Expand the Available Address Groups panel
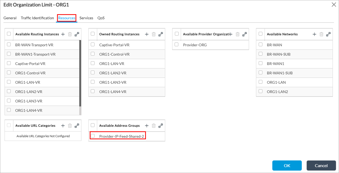Viewport: 339px width, 173px height. (160, 125)
